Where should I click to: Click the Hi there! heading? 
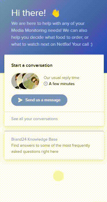pyautogui.click(x=28, y=13)
